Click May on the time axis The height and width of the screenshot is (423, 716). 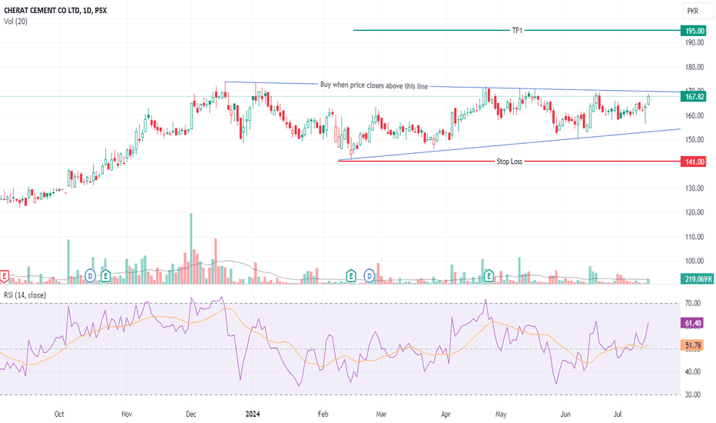[x=501, y=414]
